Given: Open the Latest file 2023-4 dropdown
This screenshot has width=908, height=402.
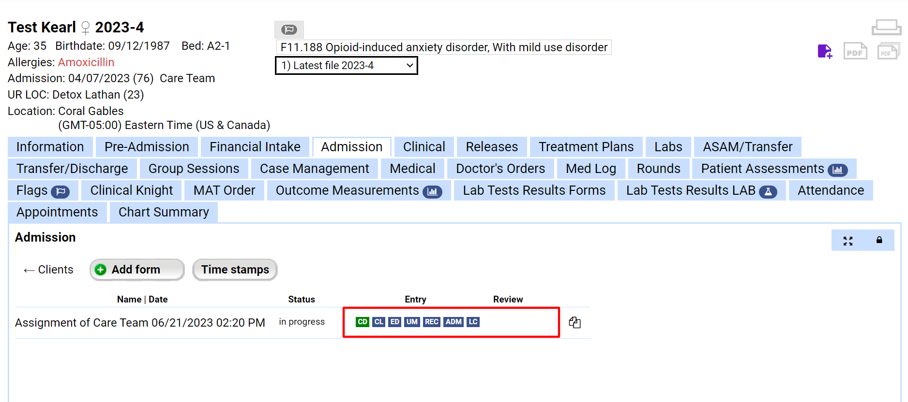Looking at the screenshot, I should point(346,66).
